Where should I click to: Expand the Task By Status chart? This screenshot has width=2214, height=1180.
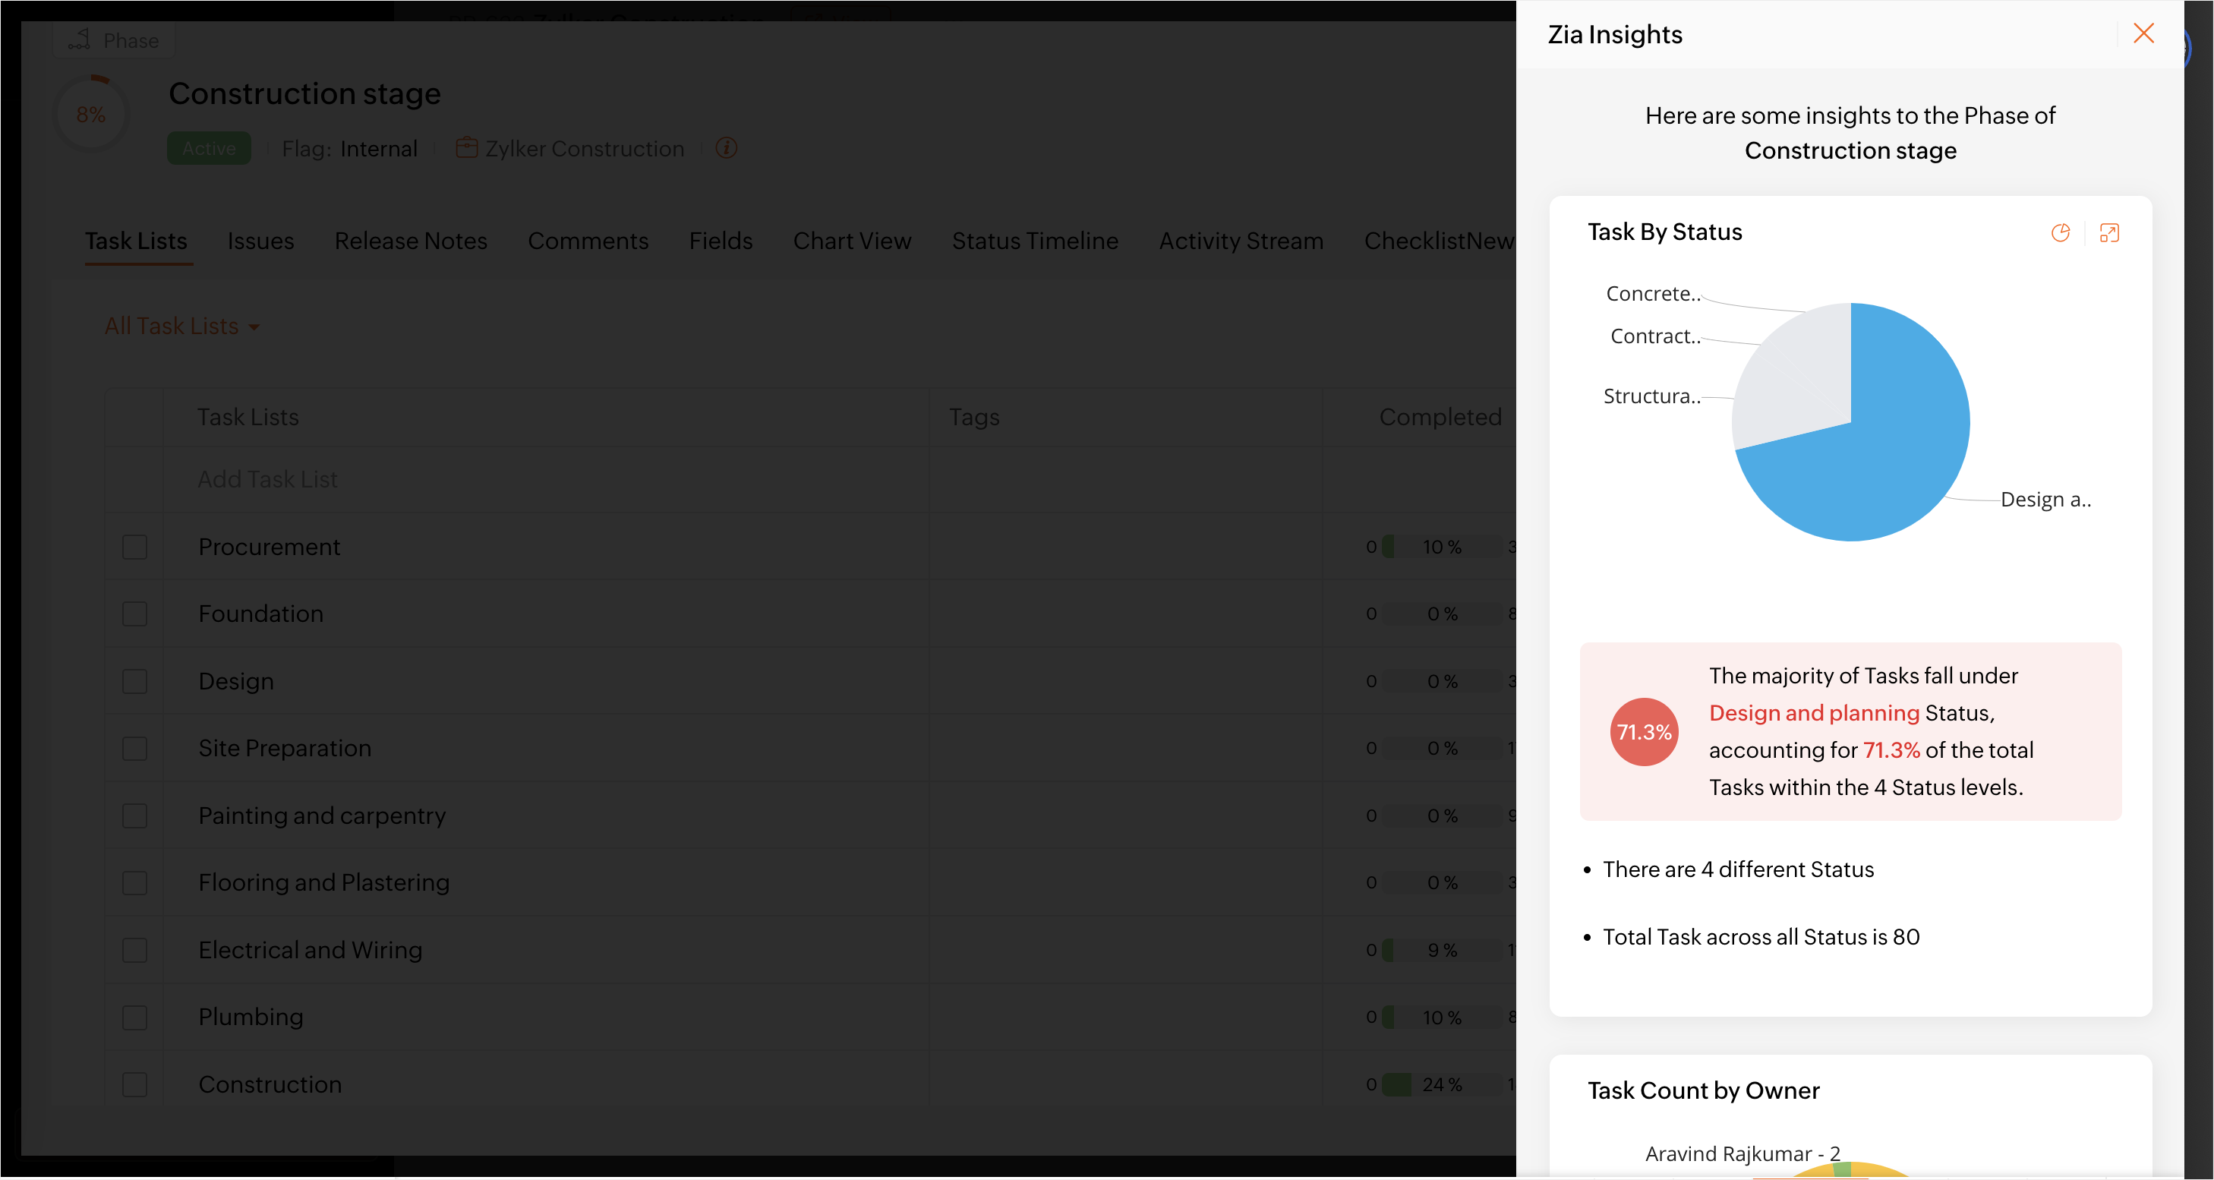pos(2108,233)
